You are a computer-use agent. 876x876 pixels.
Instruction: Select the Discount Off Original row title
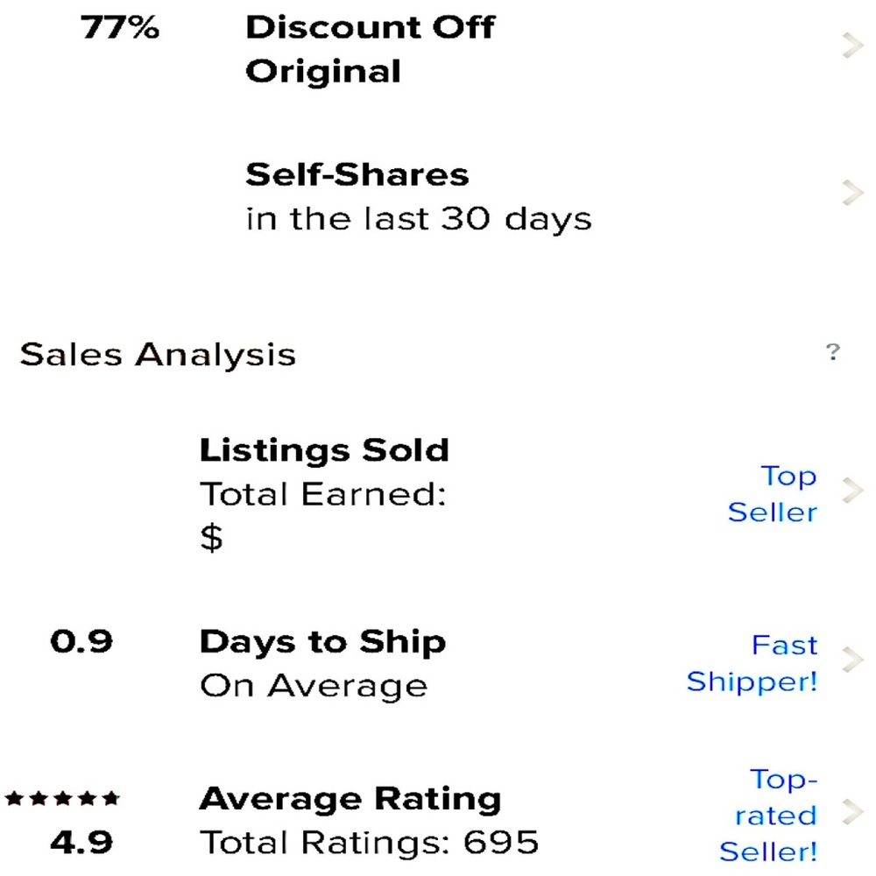pyautogui.click(x=371, y=49)
